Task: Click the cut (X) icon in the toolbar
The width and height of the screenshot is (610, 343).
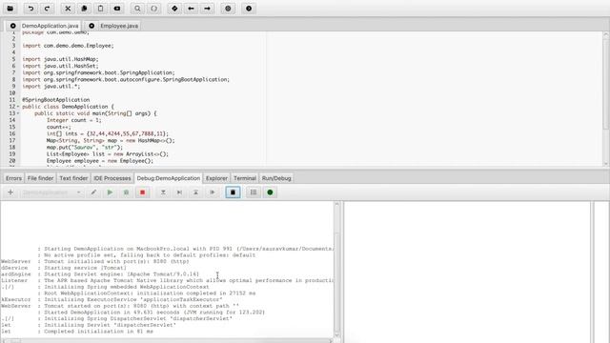Action: [68, 9]
